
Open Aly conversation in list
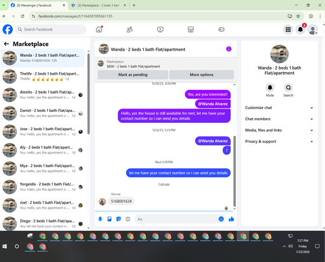click(43, 150)
